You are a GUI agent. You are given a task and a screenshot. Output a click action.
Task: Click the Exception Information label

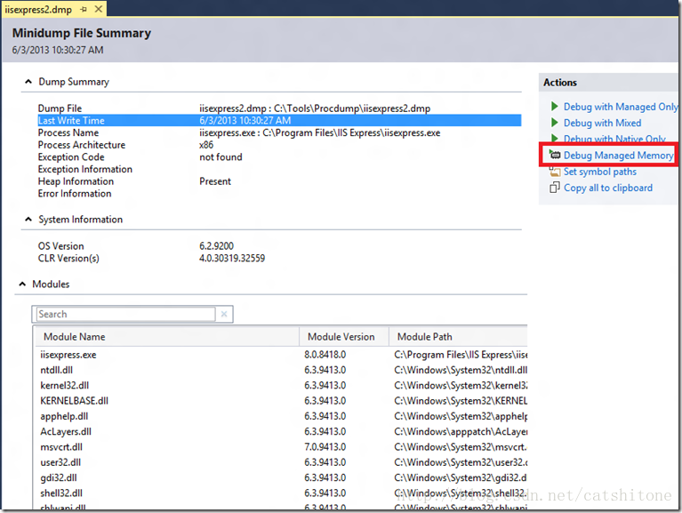click(84, 169)
